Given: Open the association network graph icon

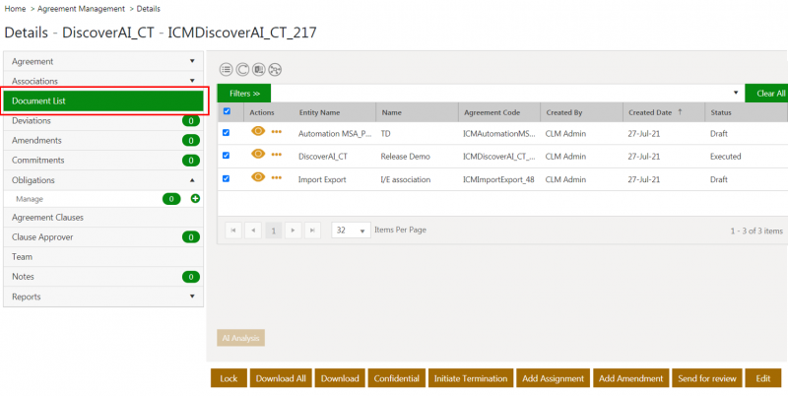Looking at the screenshot, I should pyautogui.click(x=275, y=69).
